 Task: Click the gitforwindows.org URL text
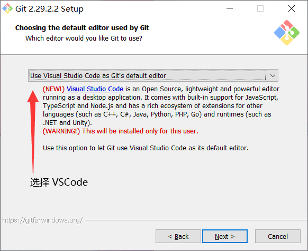(x=42, y=220)
